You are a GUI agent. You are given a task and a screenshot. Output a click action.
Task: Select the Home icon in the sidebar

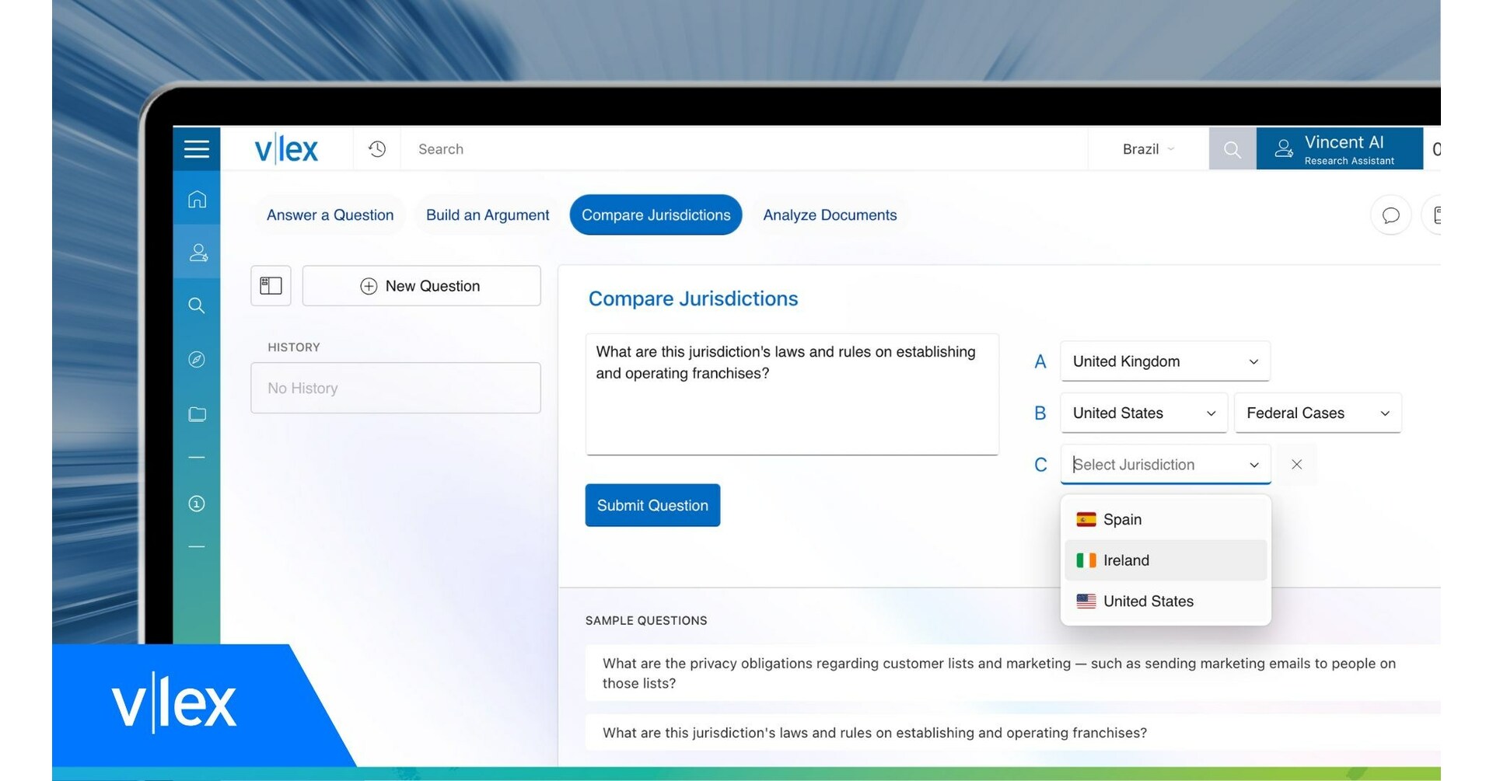(x=197, y=199)
